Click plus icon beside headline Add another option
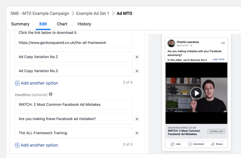241x158 pixels. 17,145
